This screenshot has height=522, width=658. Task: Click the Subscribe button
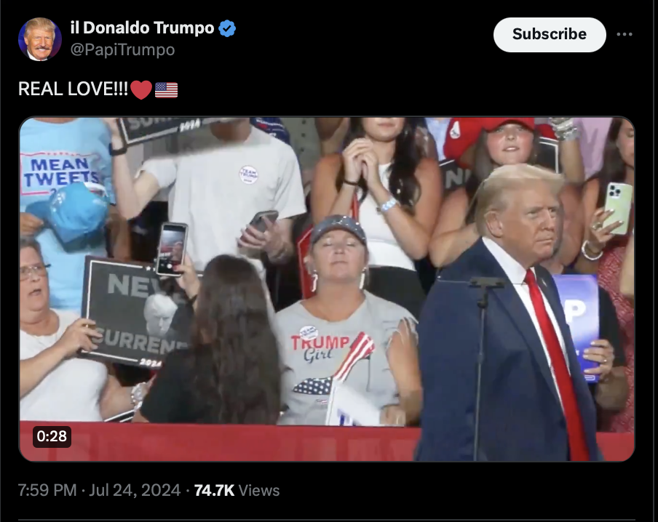click(x=550, y=34)
